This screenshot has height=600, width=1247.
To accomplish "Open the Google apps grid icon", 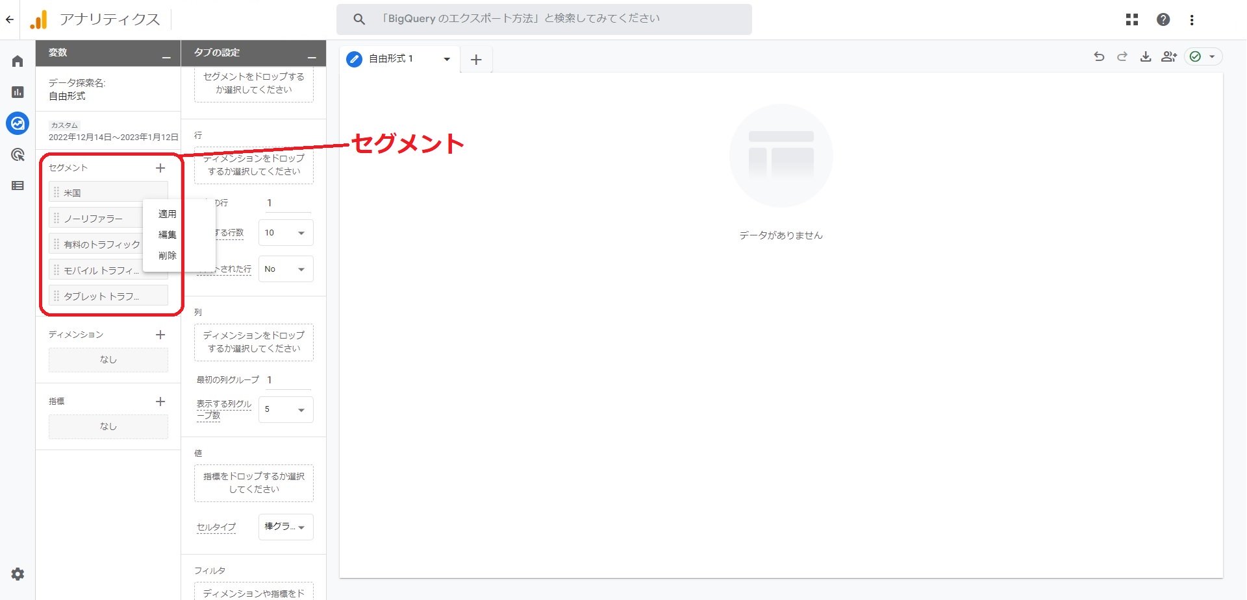I will pyautogui.click(x=1132, y=19).
